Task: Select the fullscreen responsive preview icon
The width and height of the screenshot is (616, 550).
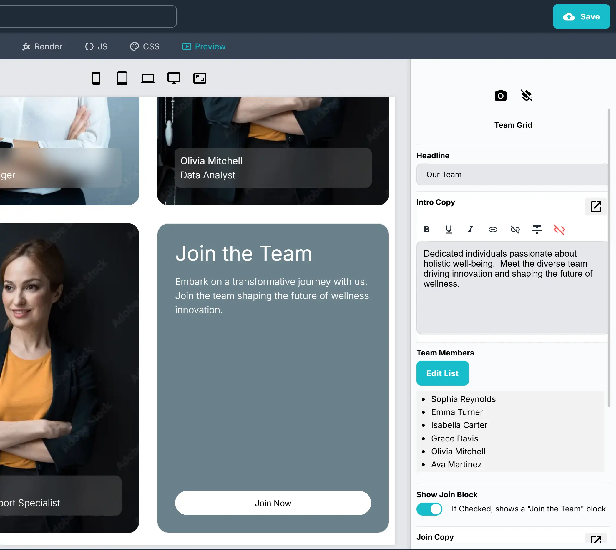Action: point(200,78)
